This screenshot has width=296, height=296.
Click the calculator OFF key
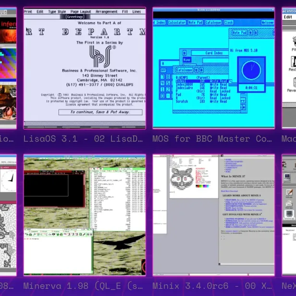coord(163,70)
